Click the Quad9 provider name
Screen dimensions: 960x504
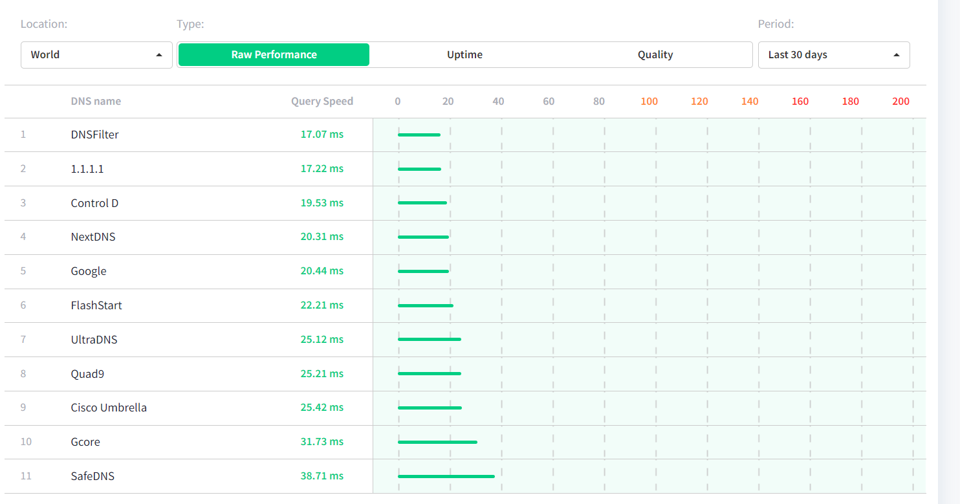click(88, 374)
